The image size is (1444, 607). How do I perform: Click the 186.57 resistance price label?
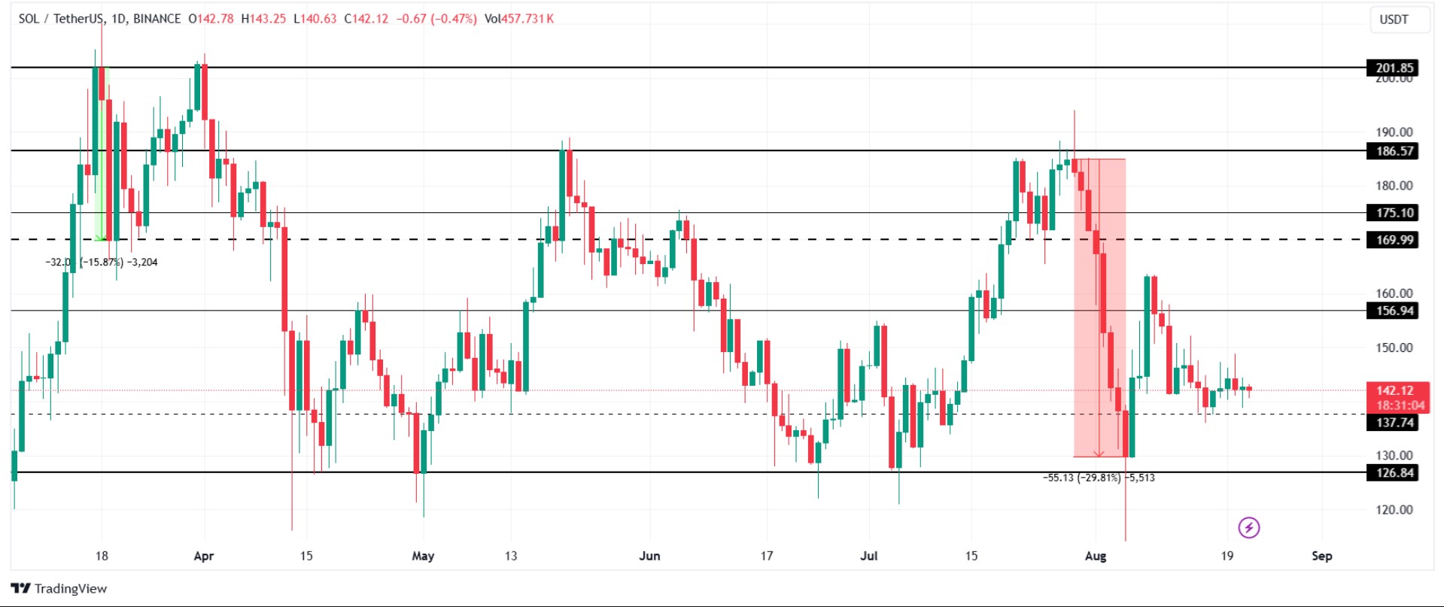[1394, 151]
